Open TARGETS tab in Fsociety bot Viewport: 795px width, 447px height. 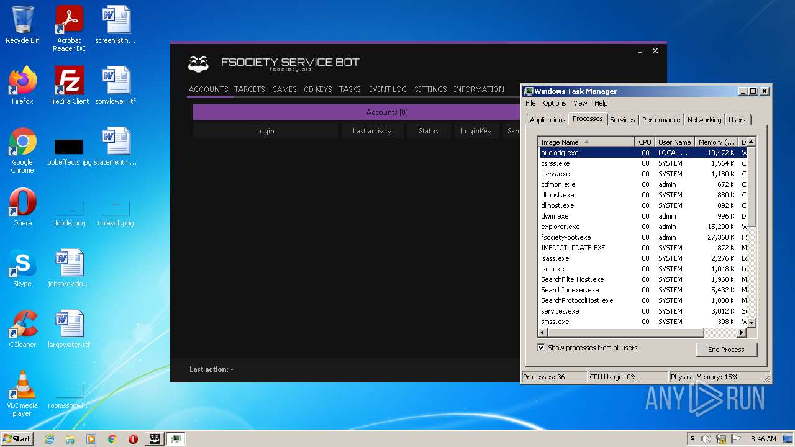coord(250,89)
